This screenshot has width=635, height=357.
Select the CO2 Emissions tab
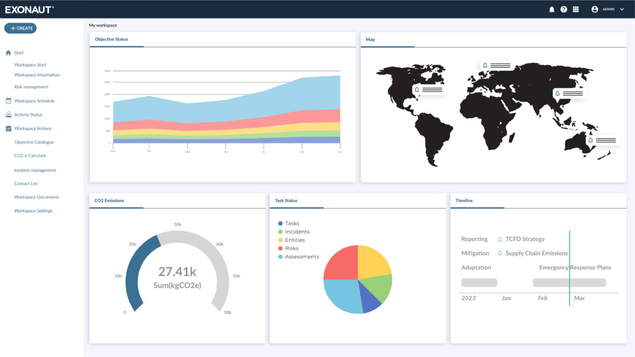tap(109, 200)
